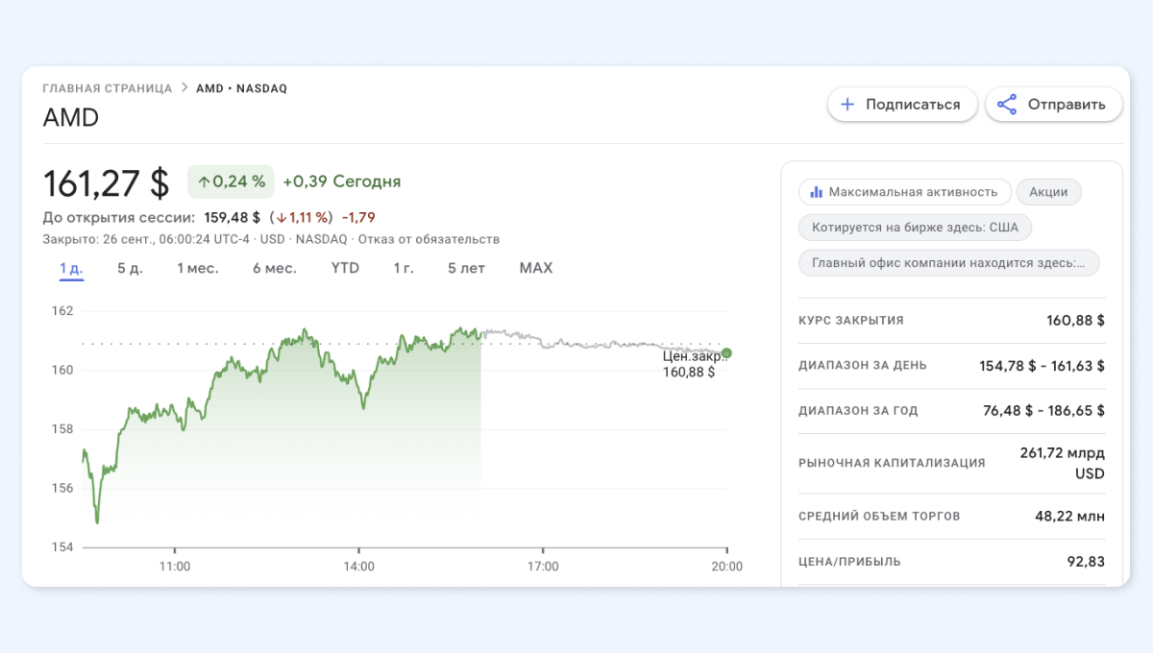Click the 154 price axis label

[62, 547]
